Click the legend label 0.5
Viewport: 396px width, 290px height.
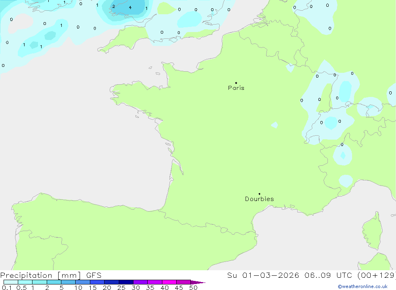[21, 288]
